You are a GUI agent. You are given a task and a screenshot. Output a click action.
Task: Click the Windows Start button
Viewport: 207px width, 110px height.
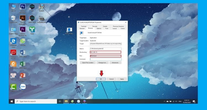coord(12,101)
